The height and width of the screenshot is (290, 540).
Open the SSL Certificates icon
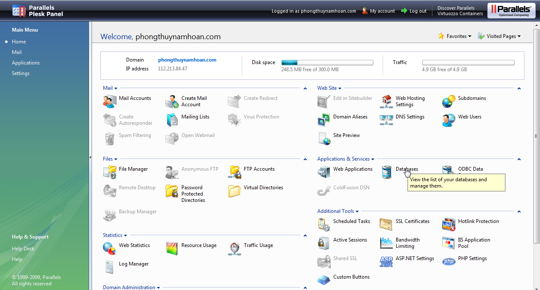386,224
